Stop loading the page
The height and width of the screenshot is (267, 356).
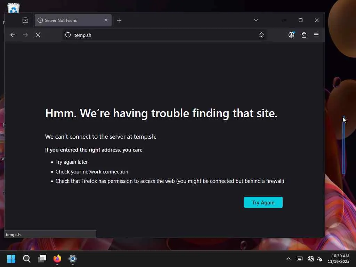coord(38,35)
